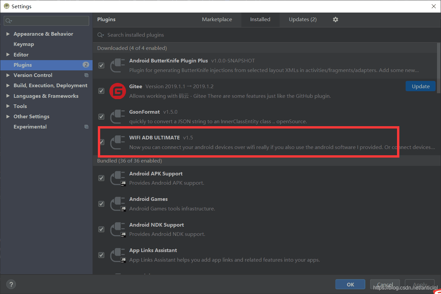The image size is (441, 294).
Task: Click the project-level icon beside Version Control
Action: 86,75
